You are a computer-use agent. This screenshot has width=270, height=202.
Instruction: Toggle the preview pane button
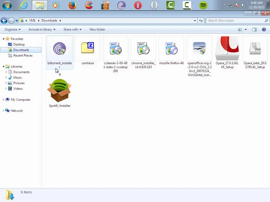(254, 29)
